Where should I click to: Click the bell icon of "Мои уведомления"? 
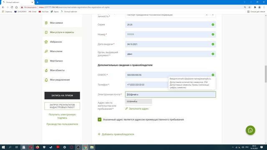point(46,80)
